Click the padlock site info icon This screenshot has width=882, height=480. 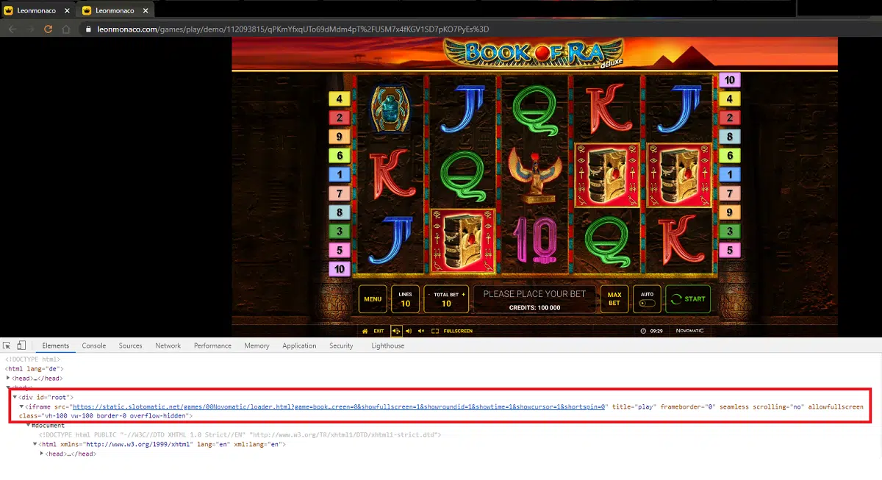pos(87,29)
